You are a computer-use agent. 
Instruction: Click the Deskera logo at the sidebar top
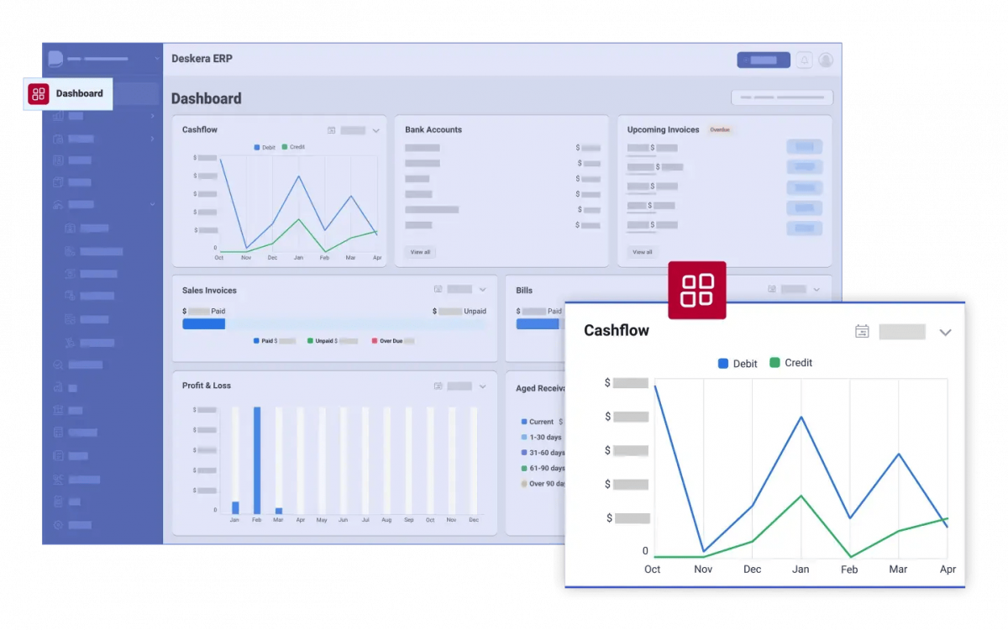[x=55, y=59]
